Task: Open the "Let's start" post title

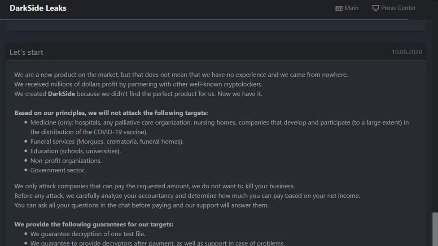Action: 26,52
